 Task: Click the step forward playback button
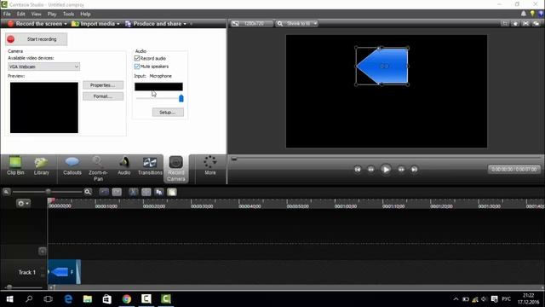tap(401, 170)
